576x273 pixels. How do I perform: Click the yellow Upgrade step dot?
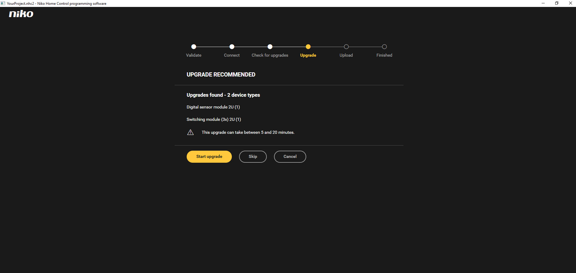(308, 47)
